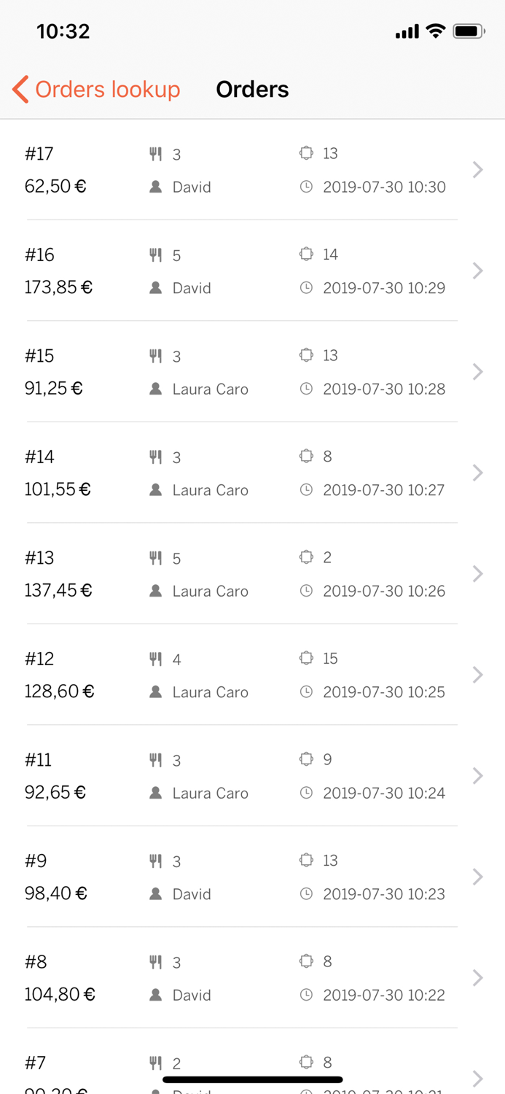The height and width of the screenshot is (1094, 505).
Task: Tap the clock icon on order #9
Action: click(x=306, y=894)
